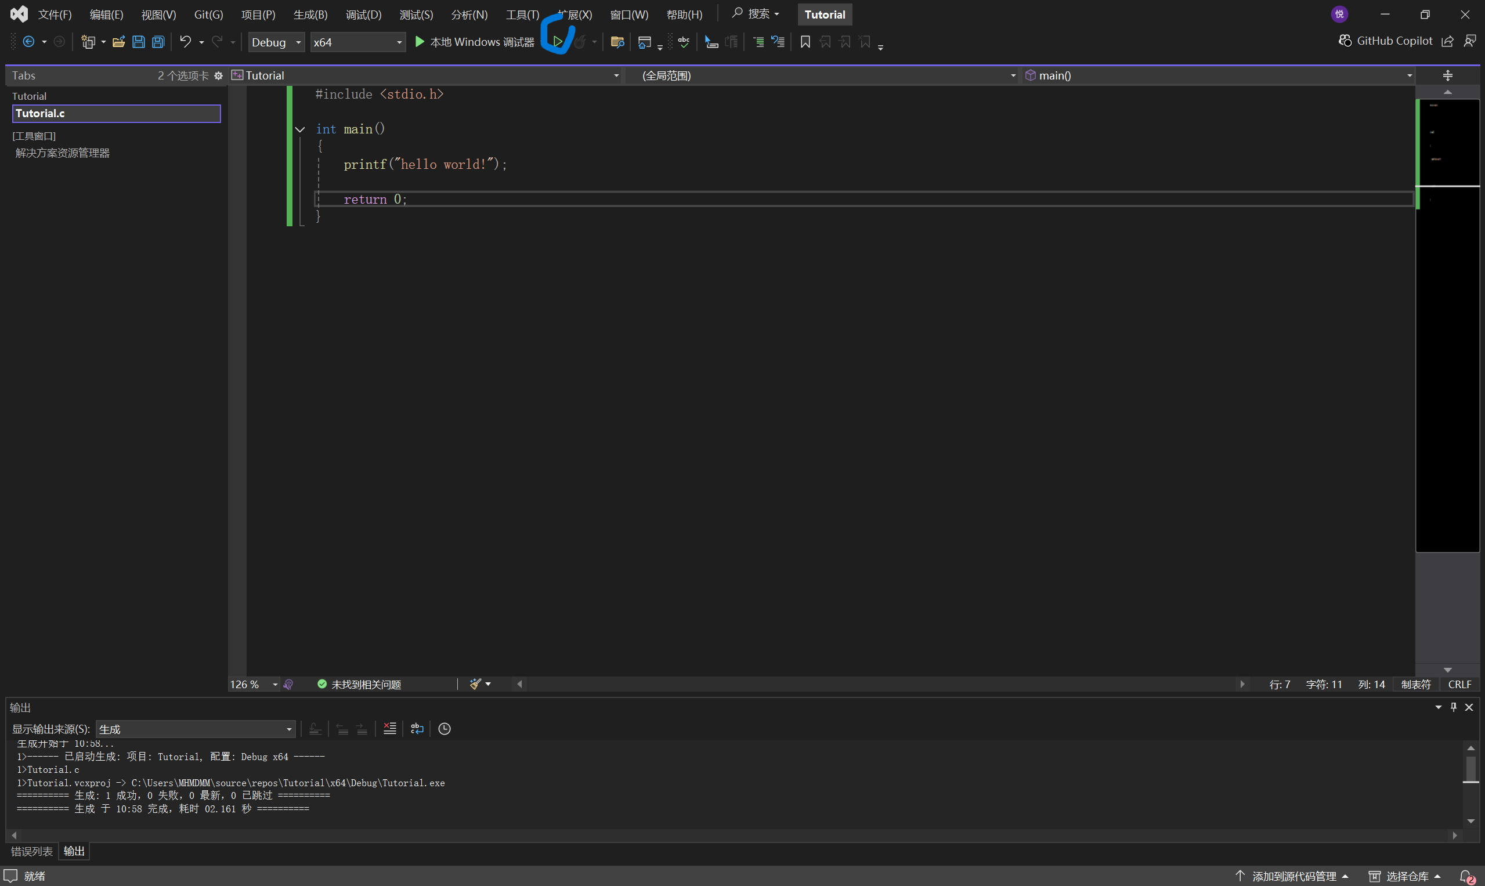Image resolution: width=1485 pixels, height=886 pixels.
Task: Click the printf line in the code editor
Action: coord(425,164)
